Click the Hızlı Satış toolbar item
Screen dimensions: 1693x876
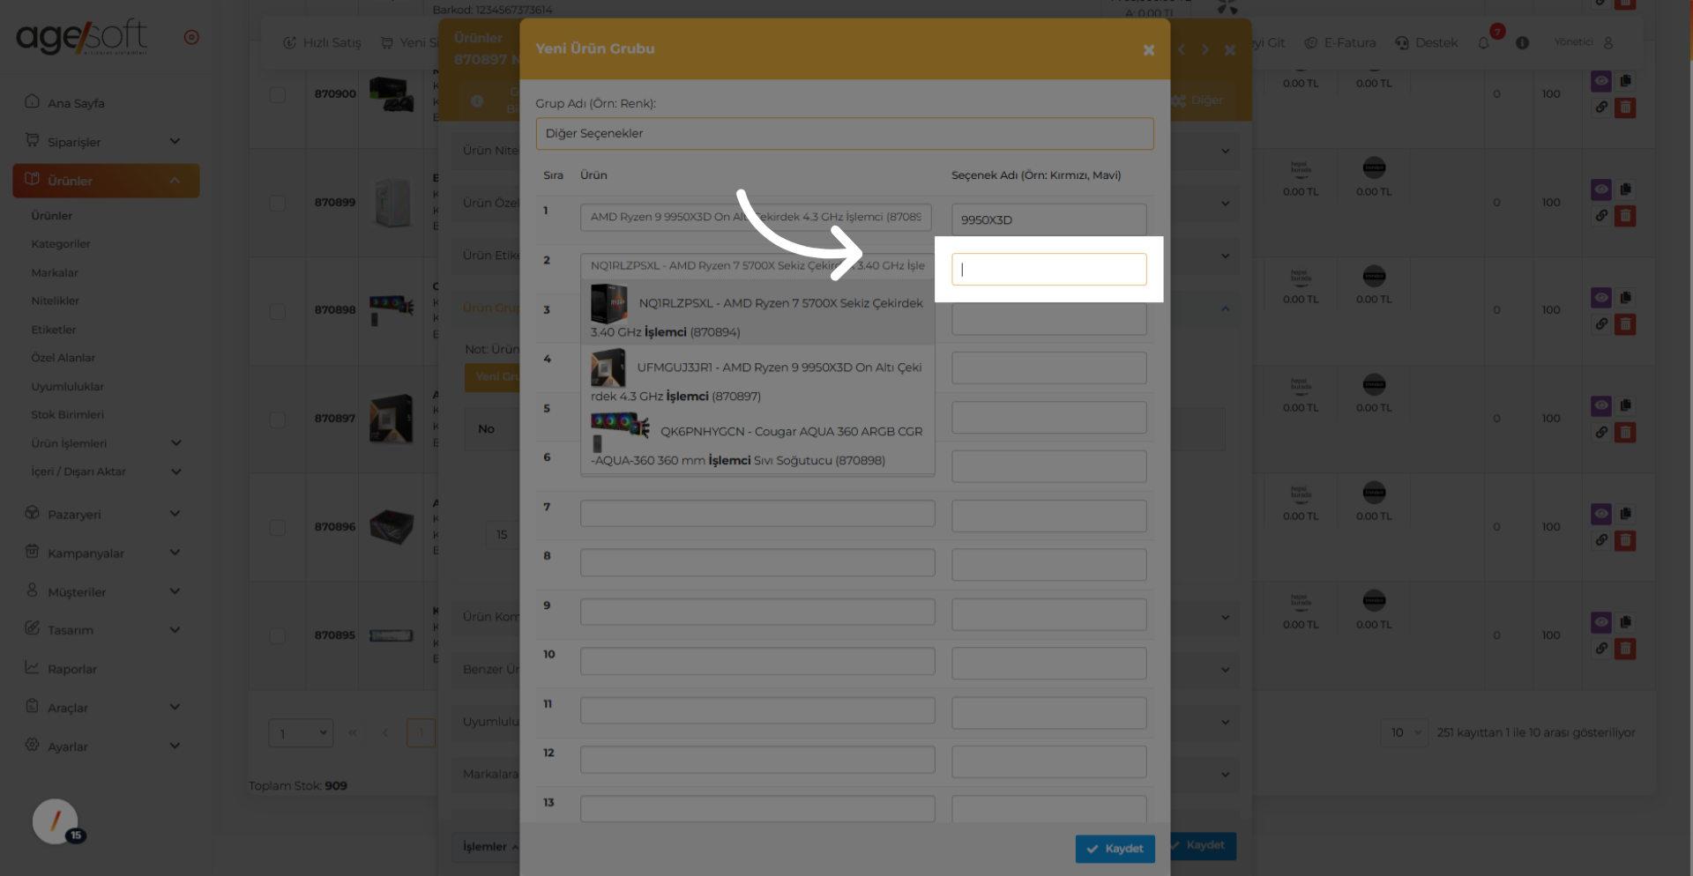click(322, 42)
